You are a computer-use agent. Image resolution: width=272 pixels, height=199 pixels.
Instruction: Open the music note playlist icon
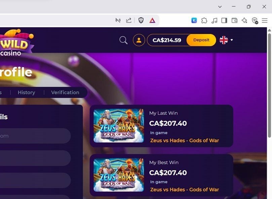click(x=214, y=21)
